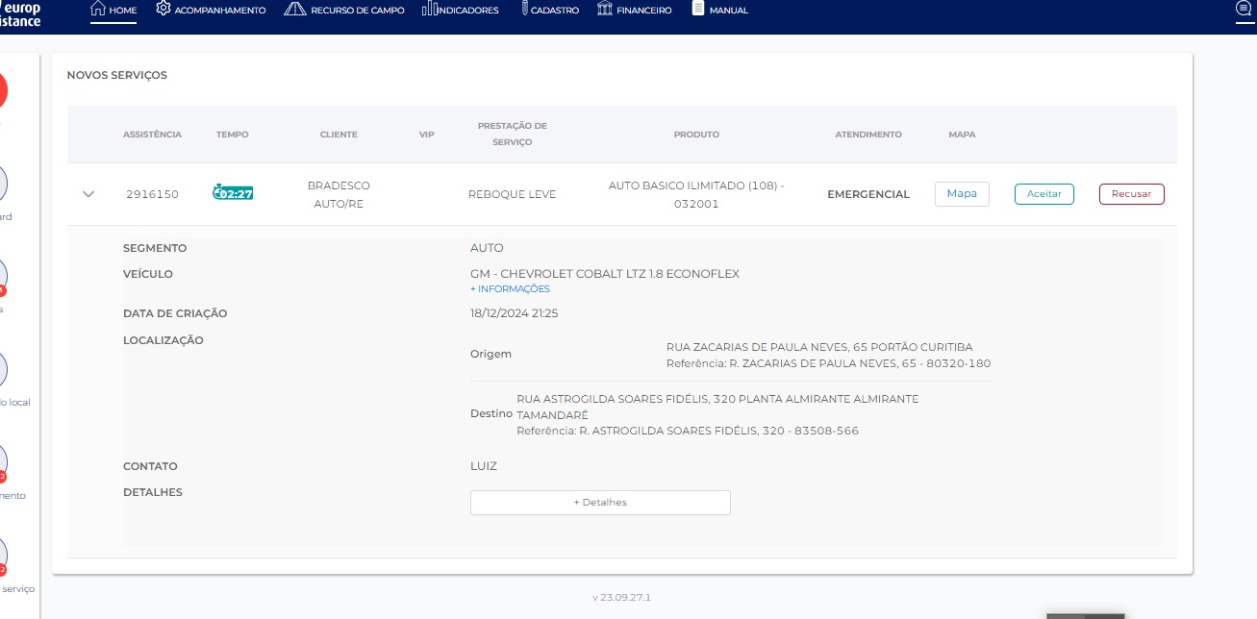Image resolution: width=1257 pixels, height=619 pixels.
Task: Click the Acompanhamento gear icon
Action: pos(163,10)
